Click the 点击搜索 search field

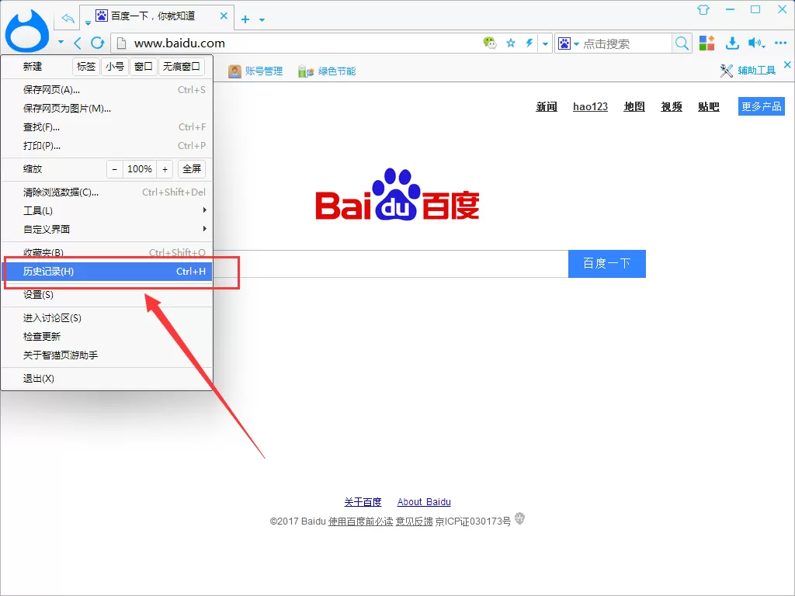[626, 43]
